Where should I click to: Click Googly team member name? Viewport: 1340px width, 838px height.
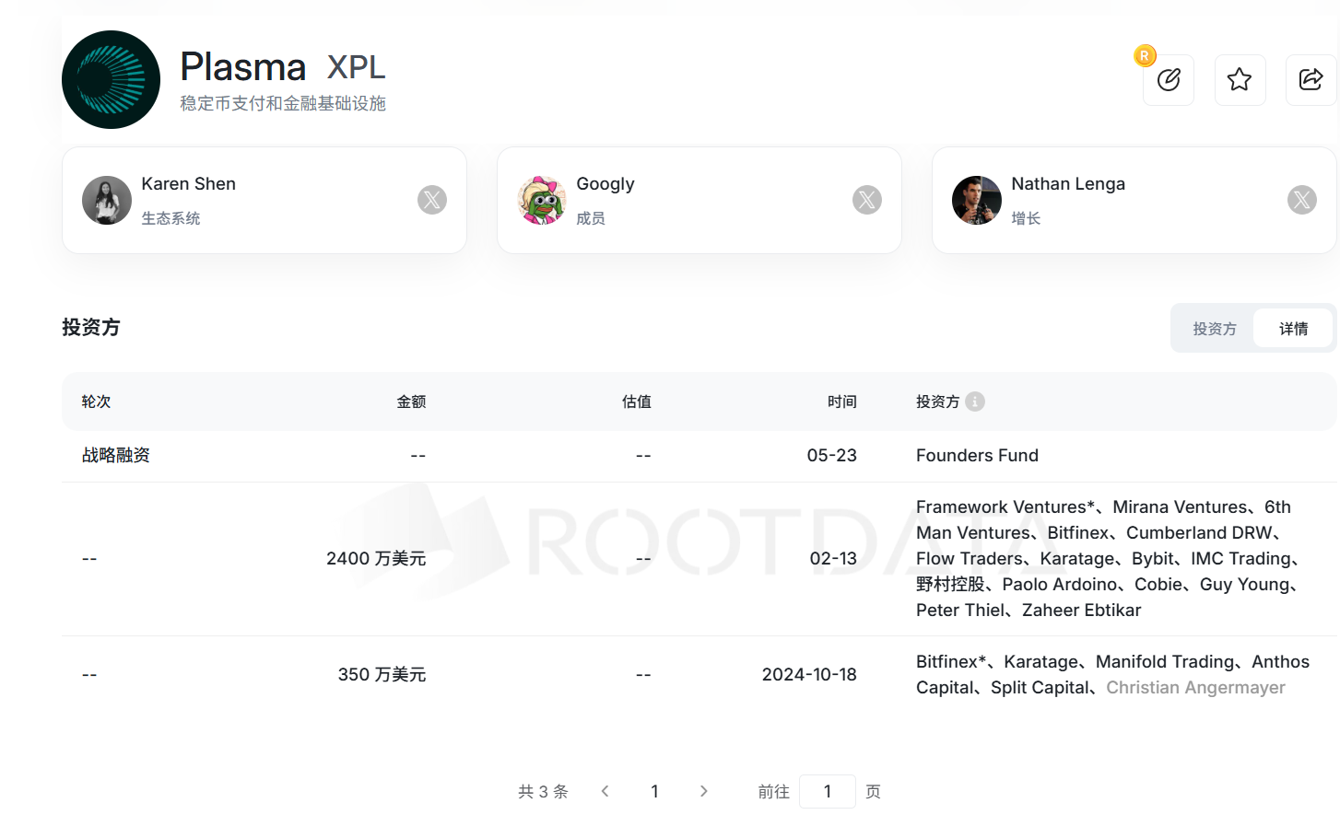point(605,184)
